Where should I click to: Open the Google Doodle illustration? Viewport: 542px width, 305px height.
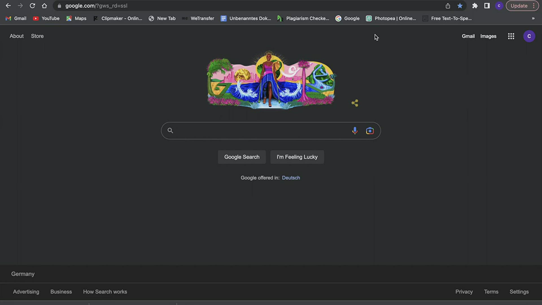271,80
